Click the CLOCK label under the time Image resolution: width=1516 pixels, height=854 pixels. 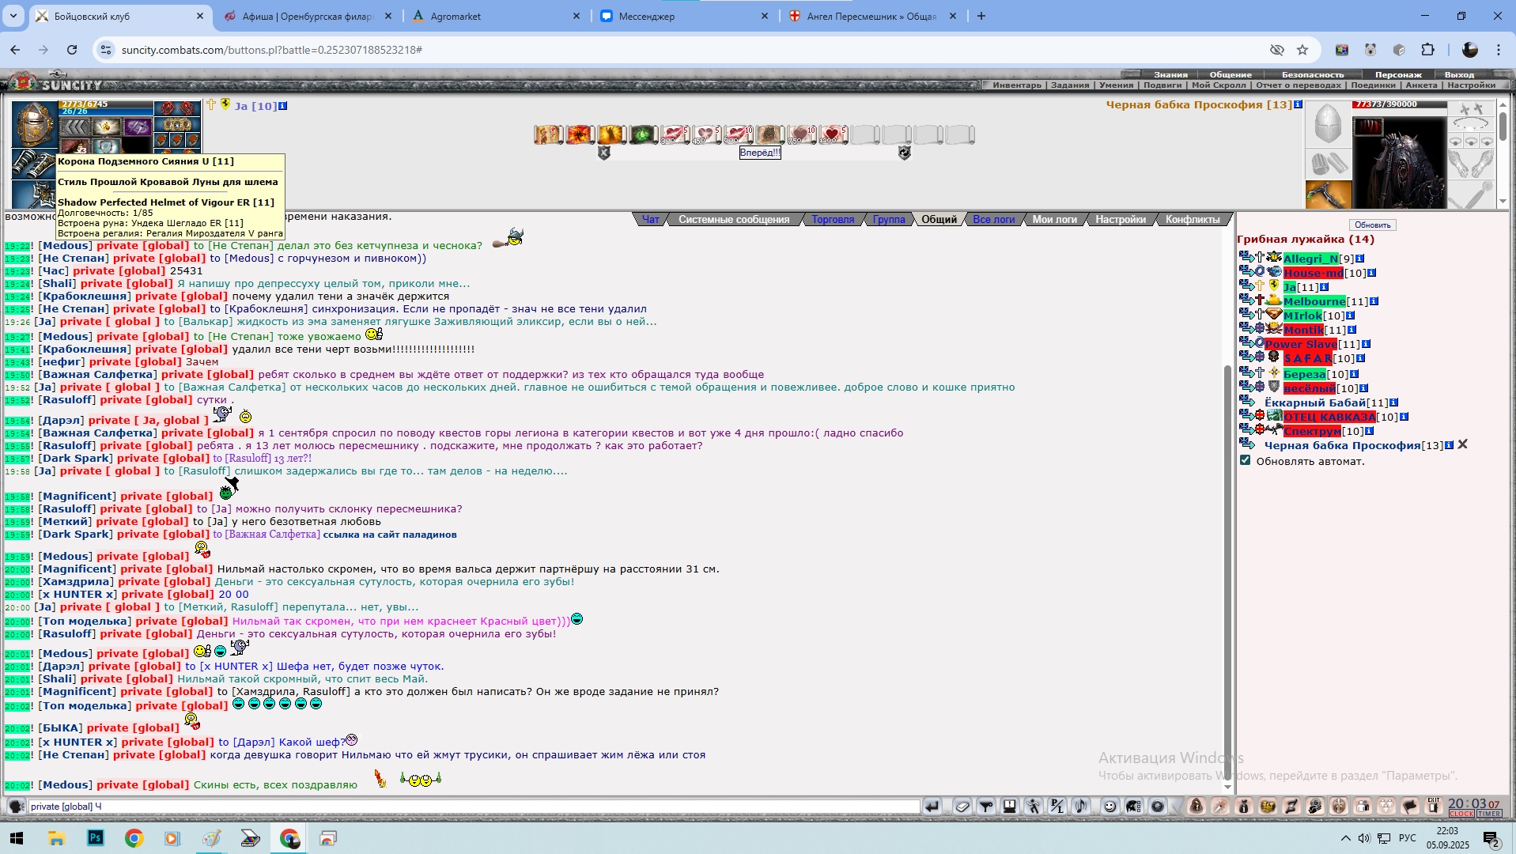click(x=1461, y=814)
